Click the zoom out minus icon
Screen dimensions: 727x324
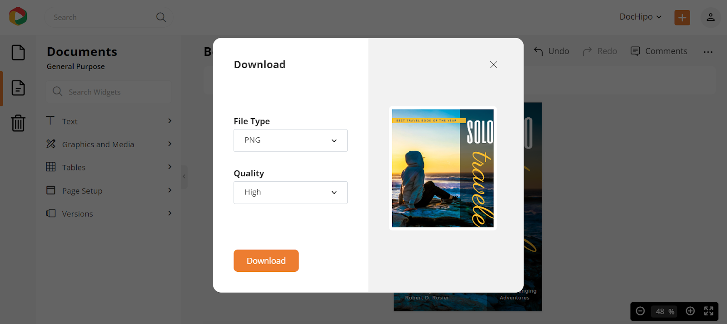click(640, 311)
